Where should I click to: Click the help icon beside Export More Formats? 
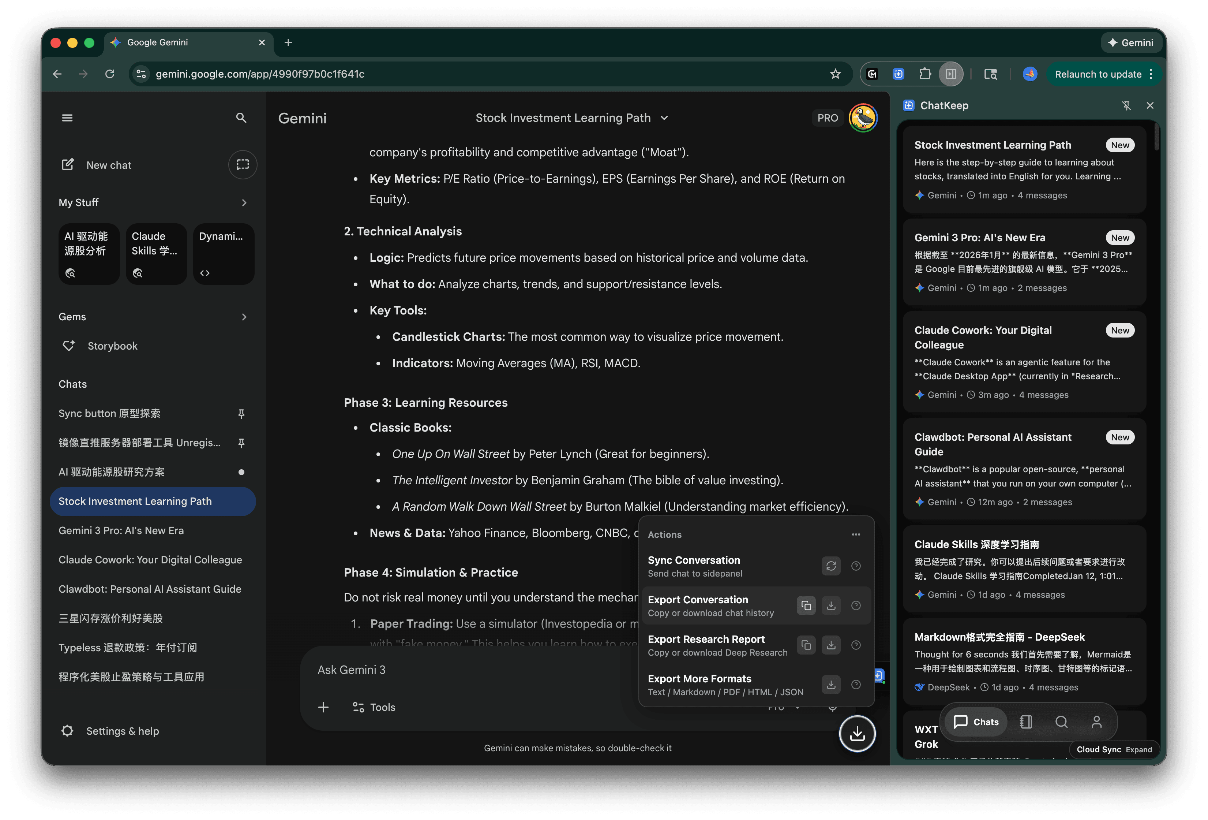(856, 684)
